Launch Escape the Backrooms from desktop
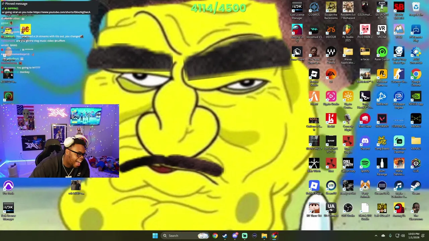This screenshot has height=241, width=429. tap(331, 11)
